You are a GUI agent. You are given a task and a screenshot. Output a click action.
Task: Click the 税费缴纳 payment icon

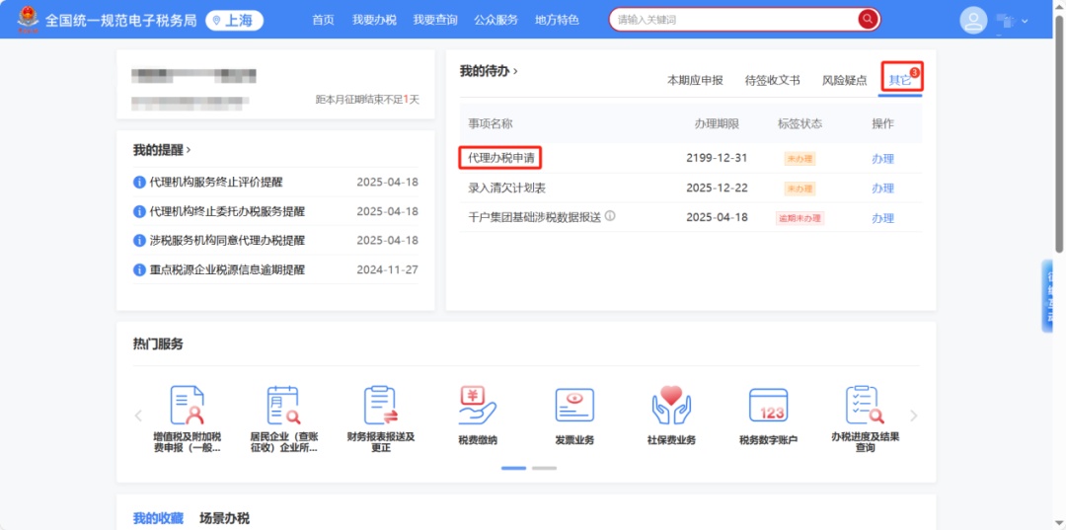[x=478, y=406]
